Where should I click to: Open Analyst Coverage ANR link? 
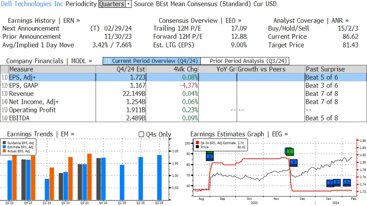coord(311,20)
